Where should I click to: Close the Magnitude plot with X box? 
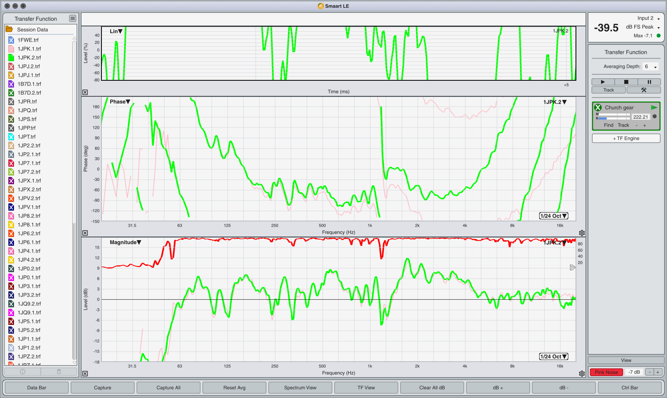(x=85, y=374)
